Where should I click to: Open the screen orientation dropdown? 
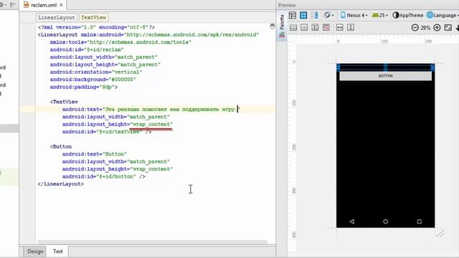pos(328,15)
